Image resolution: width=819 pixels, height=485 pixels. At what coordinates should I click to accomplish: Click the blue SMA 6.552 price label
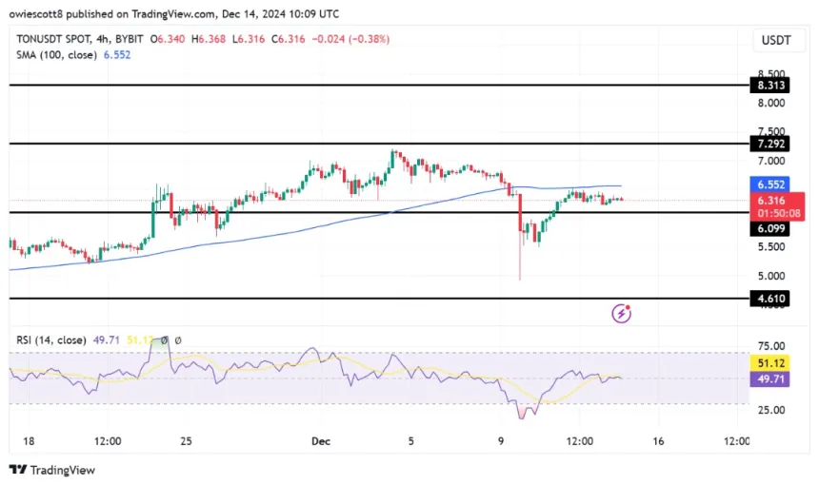click(x=769, y=186)
